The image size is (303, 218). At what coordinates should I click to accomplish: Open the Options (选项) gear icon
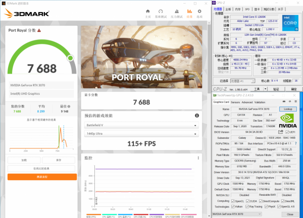point(199,11)
